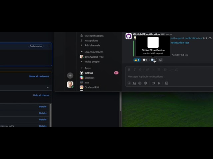The image size is (213, 159).
Task: Open the Grafana IRM app
Action: 90,87
